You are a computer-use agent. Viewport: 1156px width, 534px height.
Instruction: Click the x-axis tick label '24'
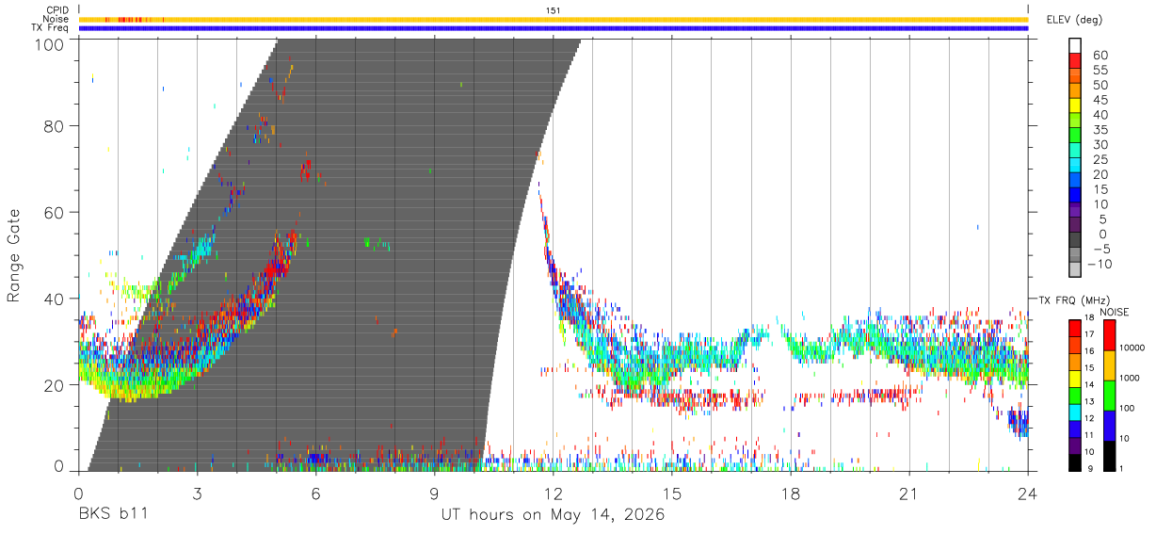(1028, 494)
